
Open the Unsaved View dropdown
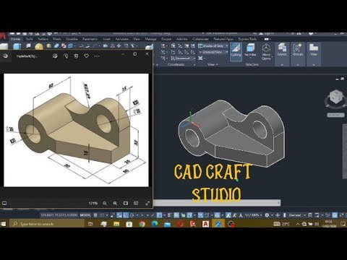213,52
